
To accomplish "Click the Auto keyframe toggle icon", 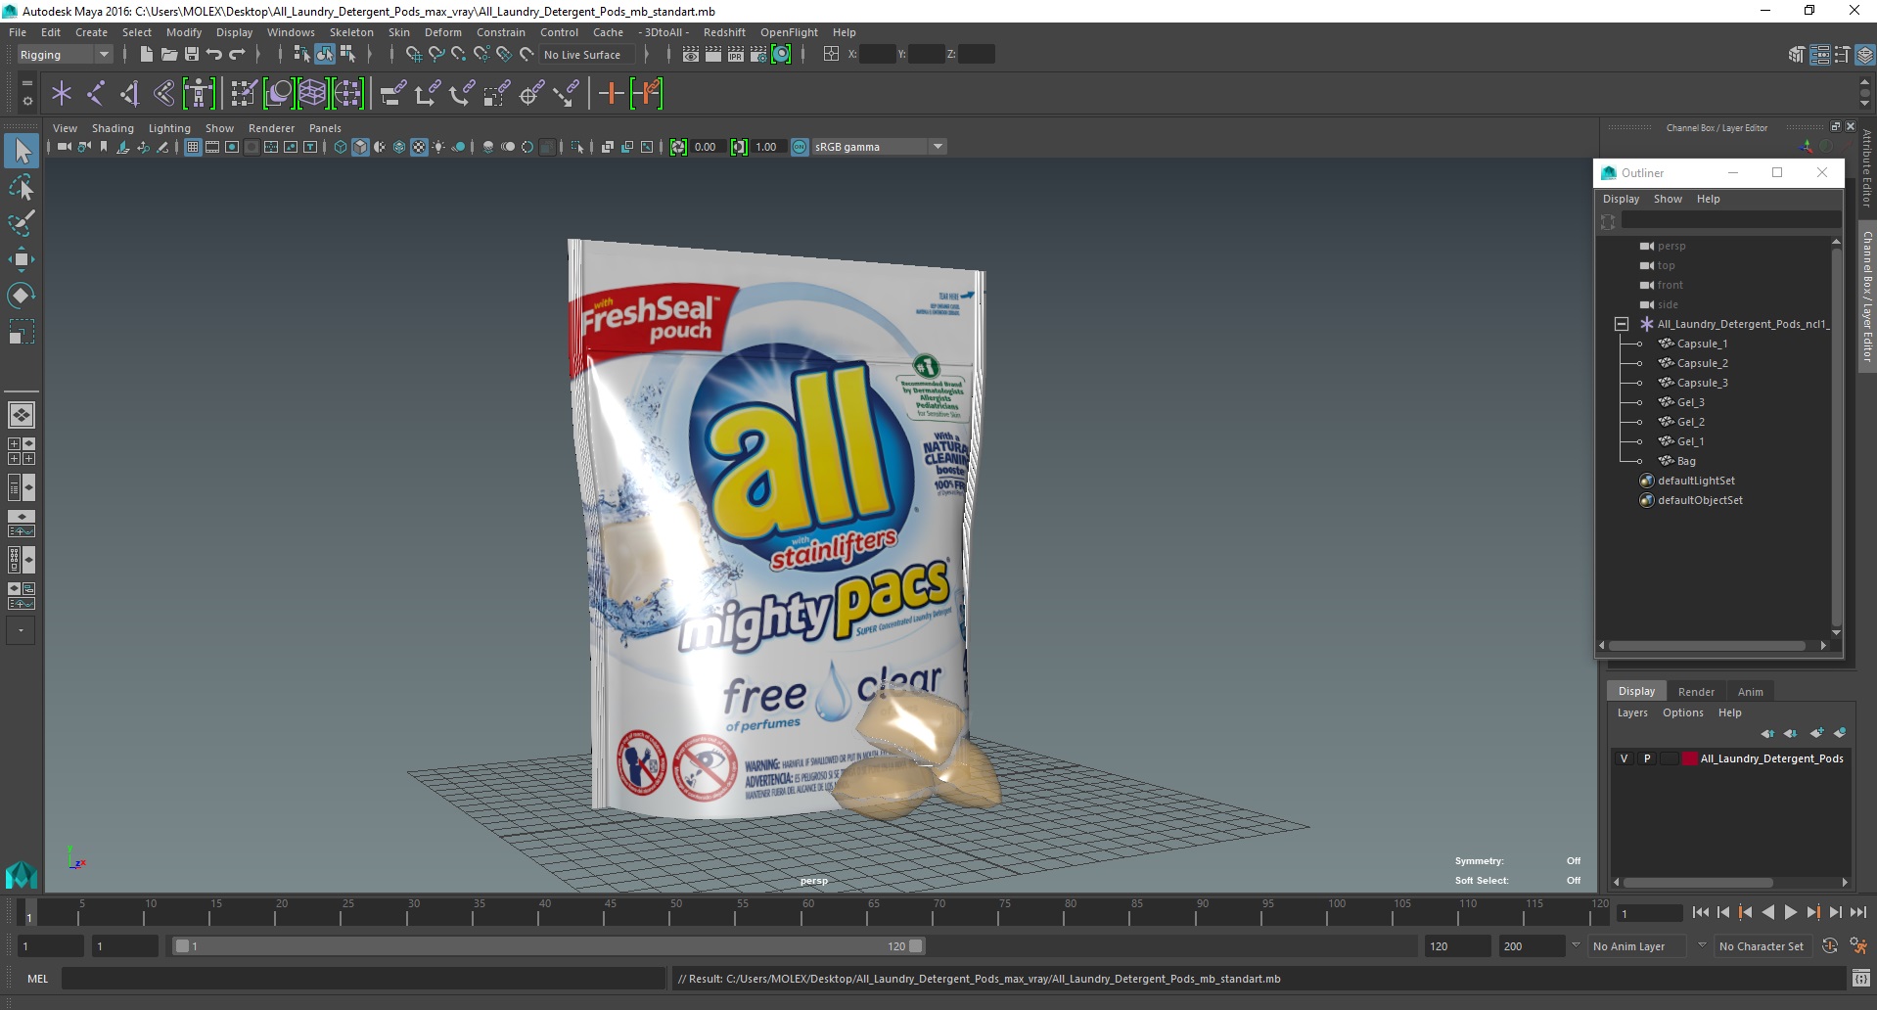I will point(1829,945).
